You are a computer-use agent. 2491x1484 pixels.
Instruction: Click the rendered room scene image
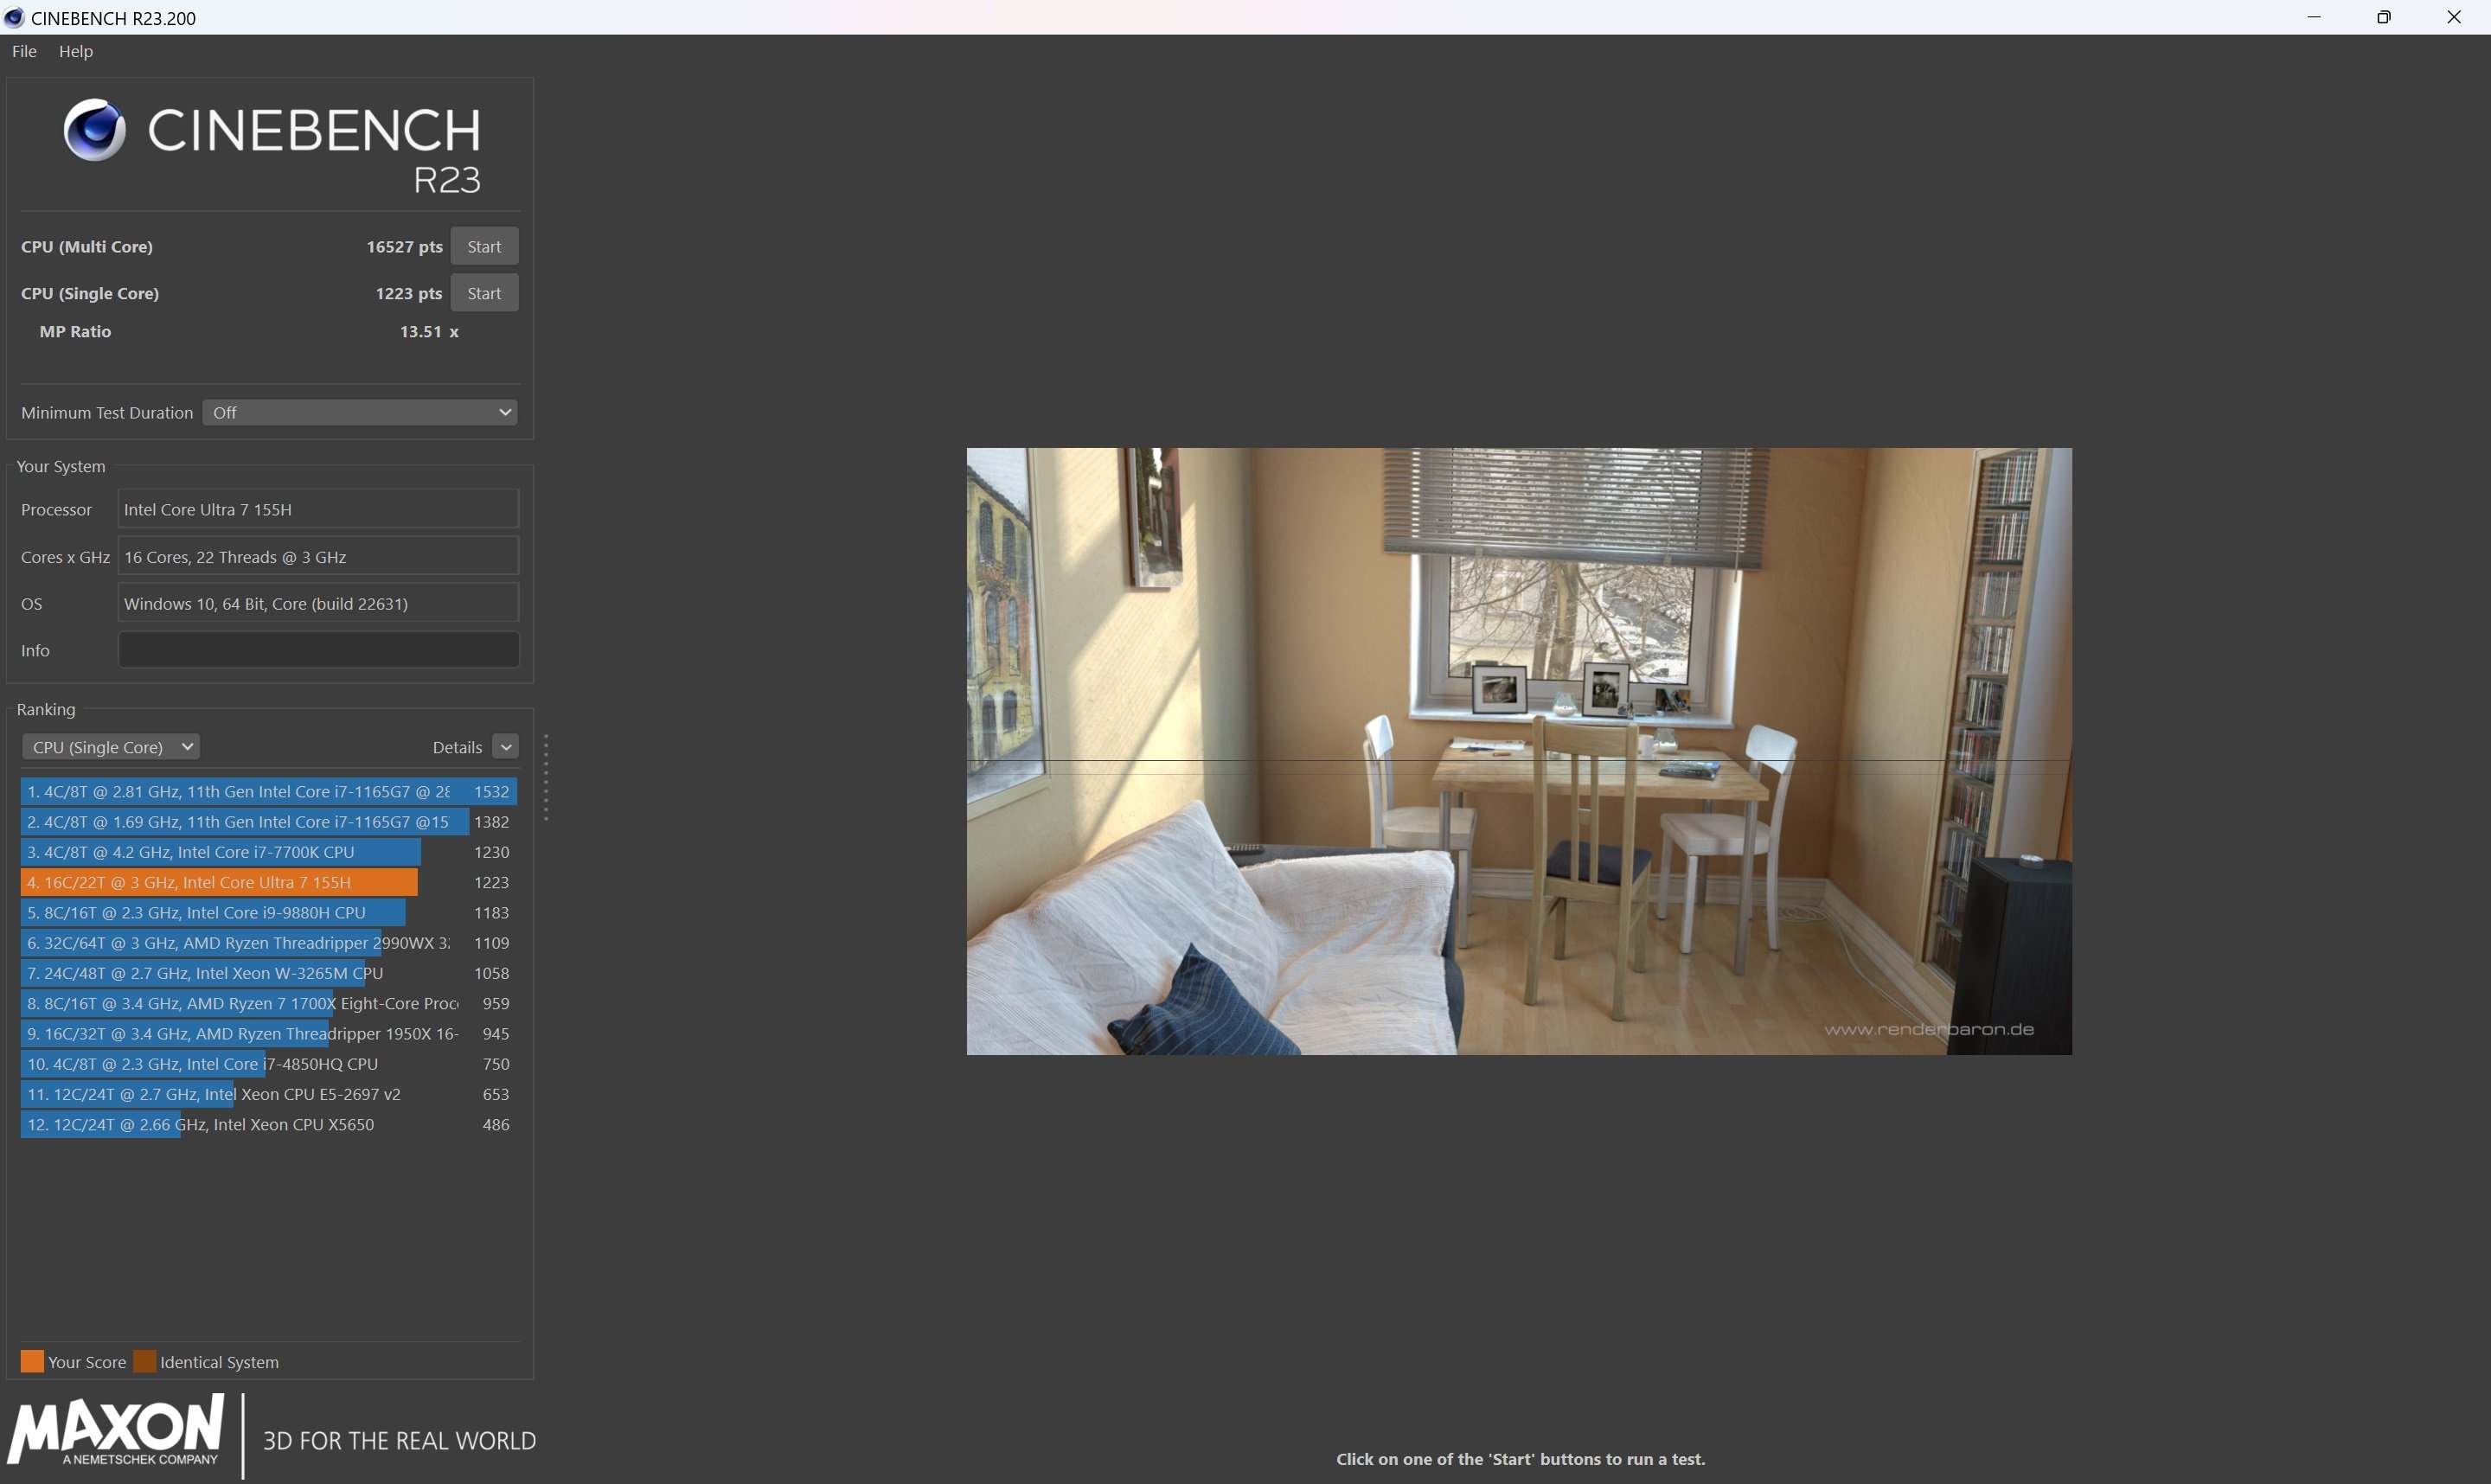click(1518, 750)
